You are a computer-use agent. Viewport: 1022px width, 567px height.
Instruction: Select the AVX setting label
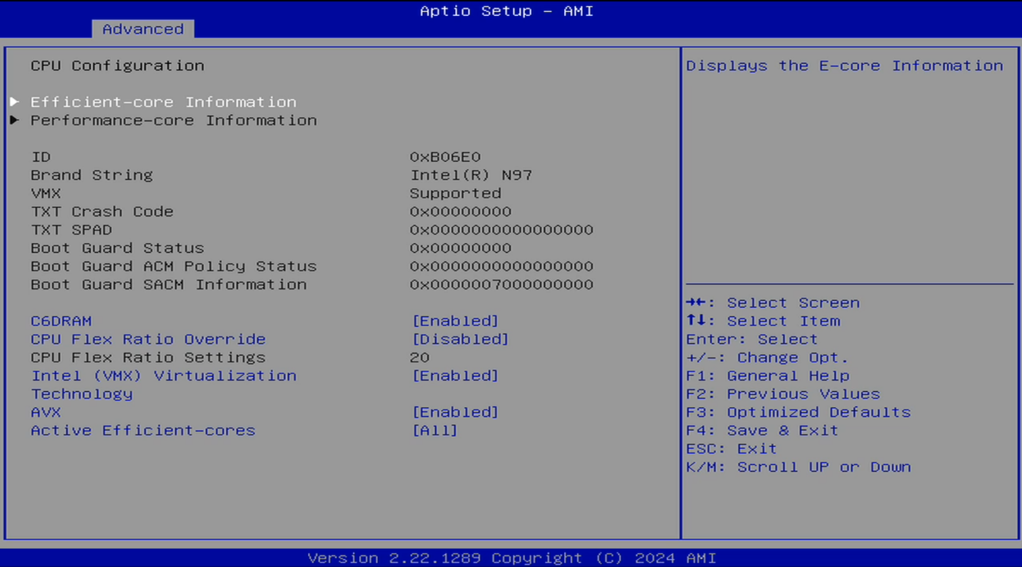(x=46, y=413)
